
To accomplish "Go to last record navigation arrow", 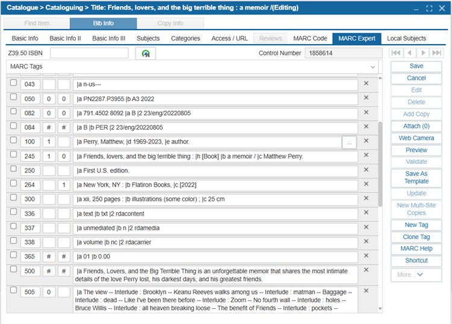I will click(x=436, y=53).
